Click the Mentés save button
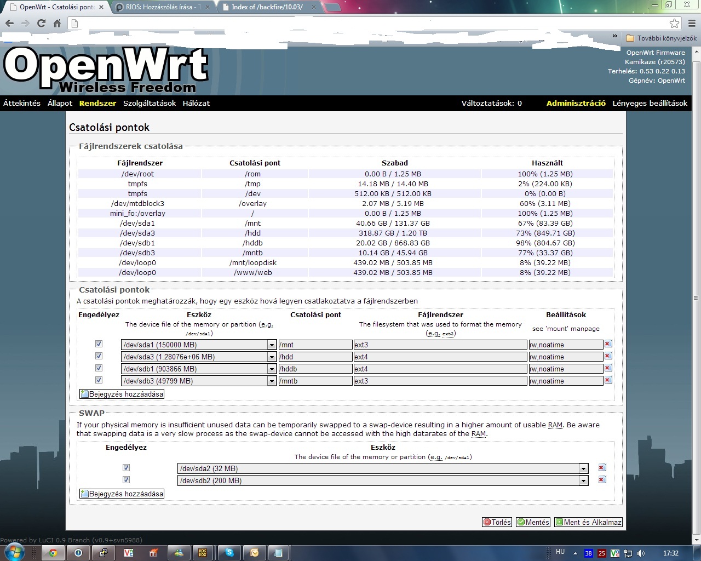 tap(533, 522)
